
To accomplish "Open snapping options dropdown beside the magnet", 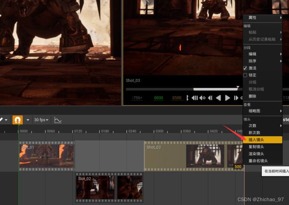I will [x=28, y=120].
